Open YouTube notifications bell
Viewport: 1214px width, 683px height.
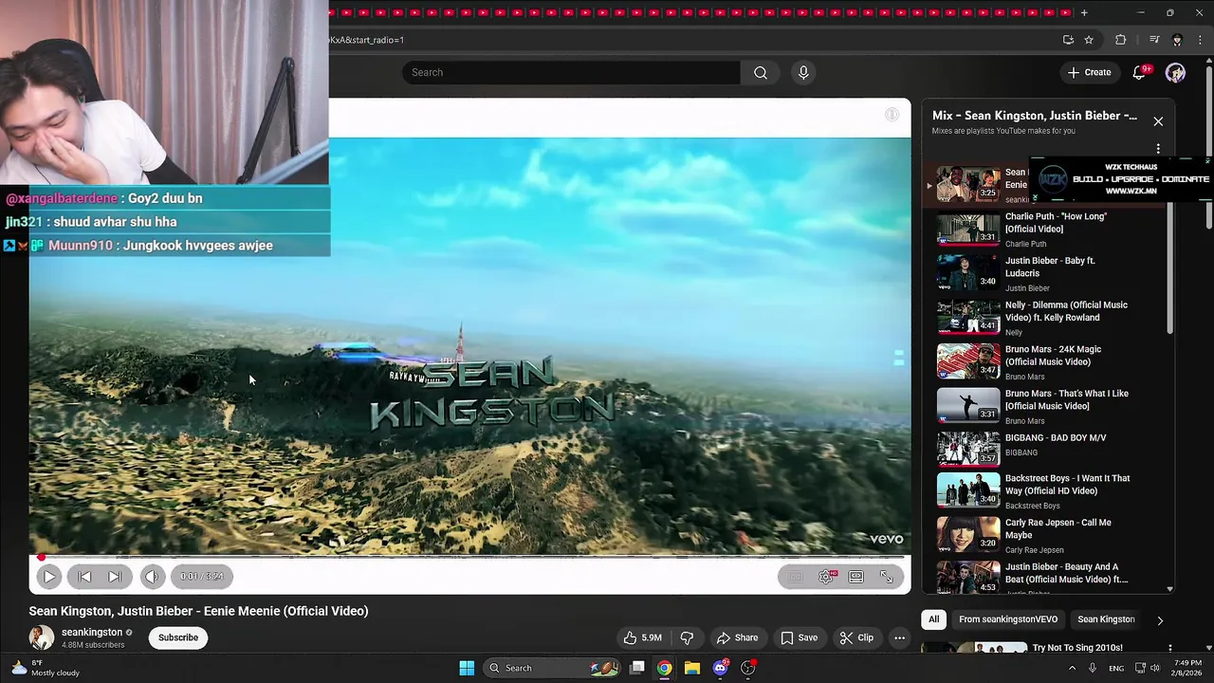(x=1139, y=72)
